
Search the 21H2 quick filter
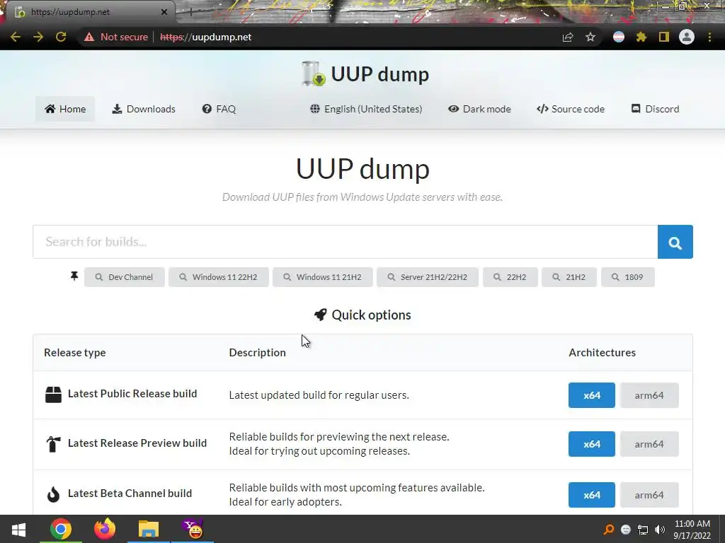[x=569, y=277]
